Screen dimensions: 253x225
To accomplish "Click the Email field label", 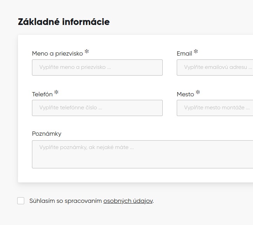I will 184,54.
